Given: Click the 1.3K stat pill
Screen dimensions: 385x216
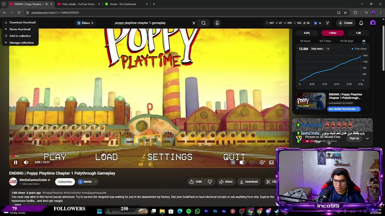Looking at the screenshot, I should [358, 33].
